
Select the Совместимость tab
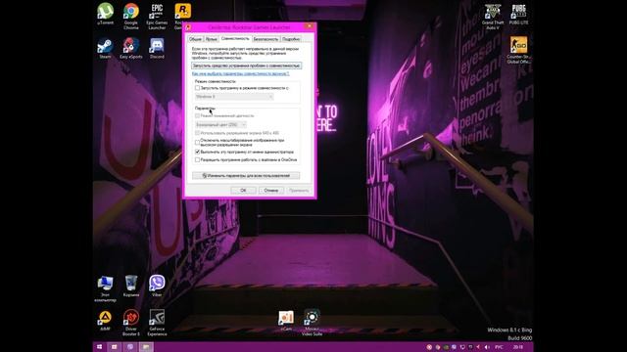click(x=235, y=38)
